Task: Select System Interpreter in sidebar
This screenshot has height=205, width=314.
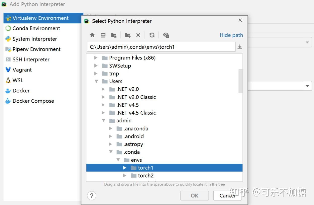Action: tap(31, 39)
